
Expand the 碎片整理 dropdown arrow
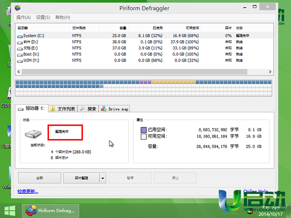click(x=103, y=178)
